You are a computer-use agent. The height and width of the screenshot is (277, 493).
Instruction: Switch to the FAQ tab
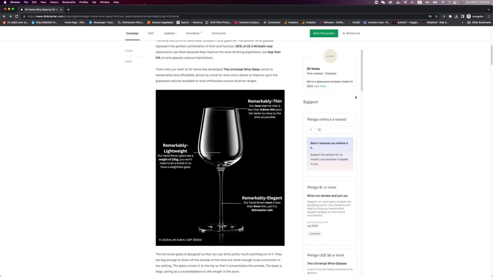pos(151,33)
